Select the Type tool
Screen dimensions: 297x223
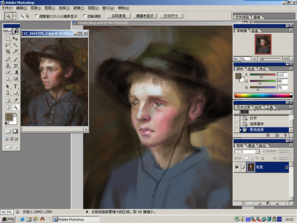15,87
